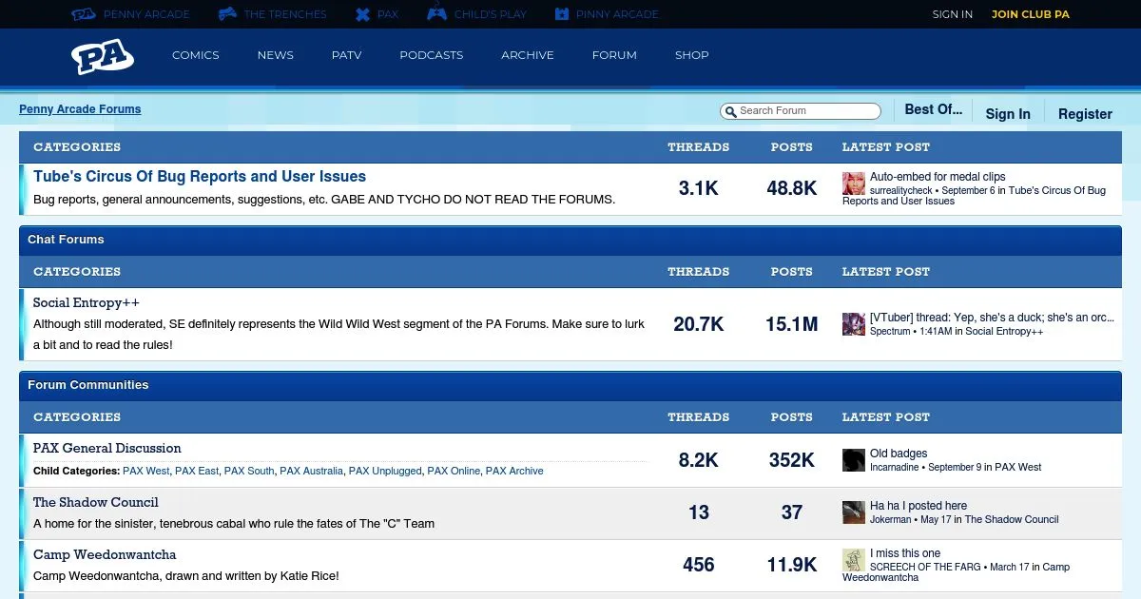Open the Comics menu item
Screen dimensions: 1141x599
tap(195, 55)
